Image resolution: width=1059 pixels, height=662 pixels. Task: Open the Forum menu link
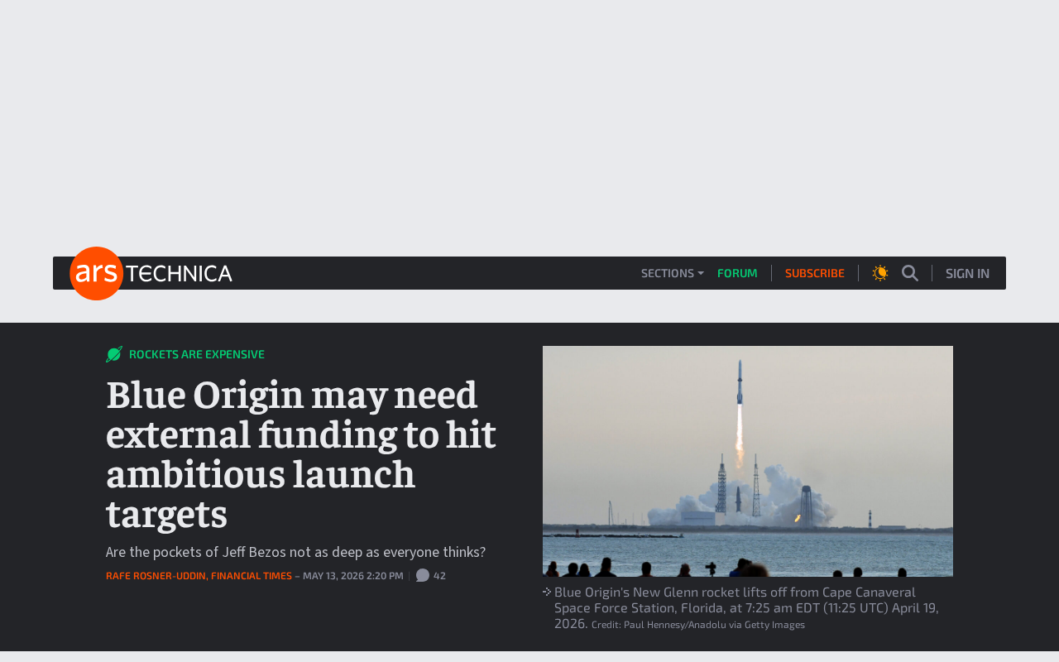point(737,273)
